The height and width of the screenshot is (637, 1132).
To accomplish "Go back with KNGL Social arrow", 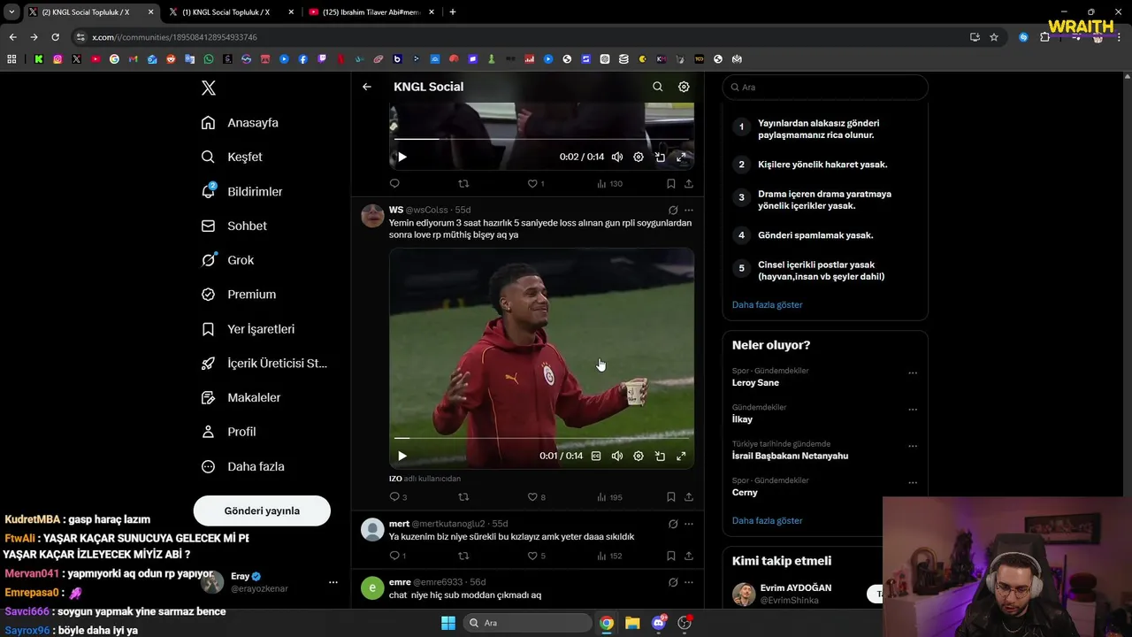I will click(x=367, y=87).
